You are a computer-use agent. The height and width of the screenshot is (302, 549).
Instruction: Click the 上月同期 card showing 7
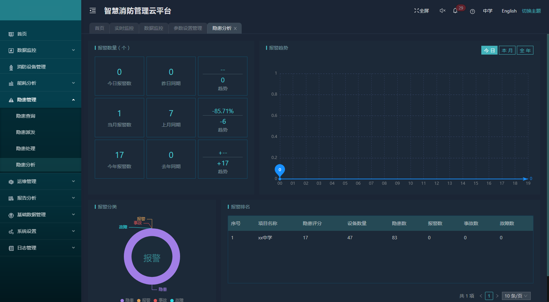click(x=171, y=118)
